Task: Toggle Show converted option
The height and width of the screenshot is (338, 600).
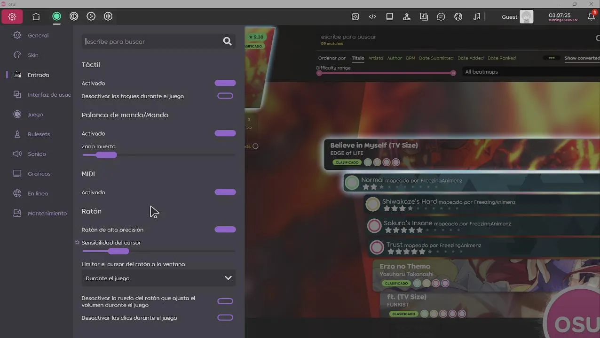Action: [582, 58]
